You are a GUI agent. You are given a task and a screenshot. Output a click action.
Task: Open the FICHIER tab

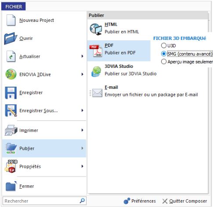point(14,7)
